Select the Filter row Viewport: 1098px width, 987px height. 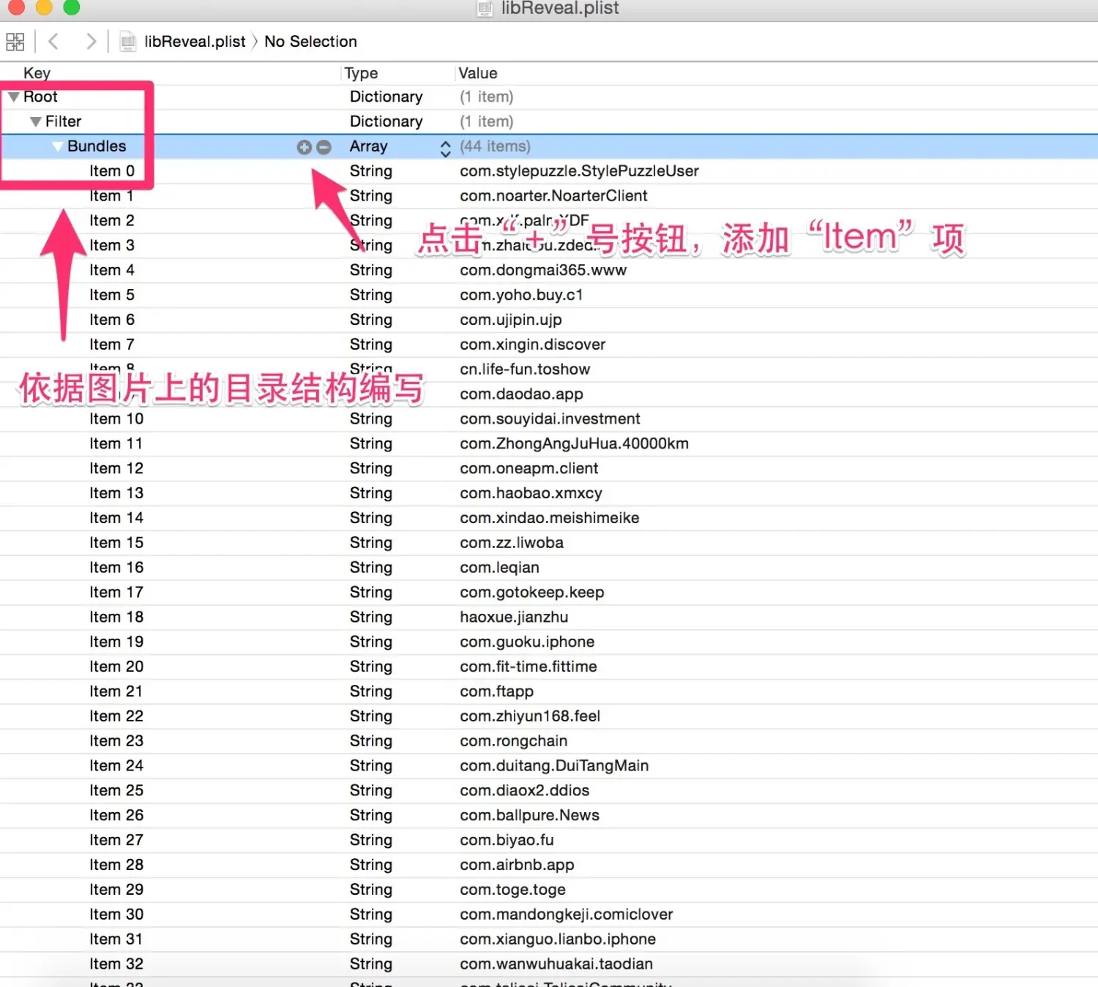click(549, 122)
